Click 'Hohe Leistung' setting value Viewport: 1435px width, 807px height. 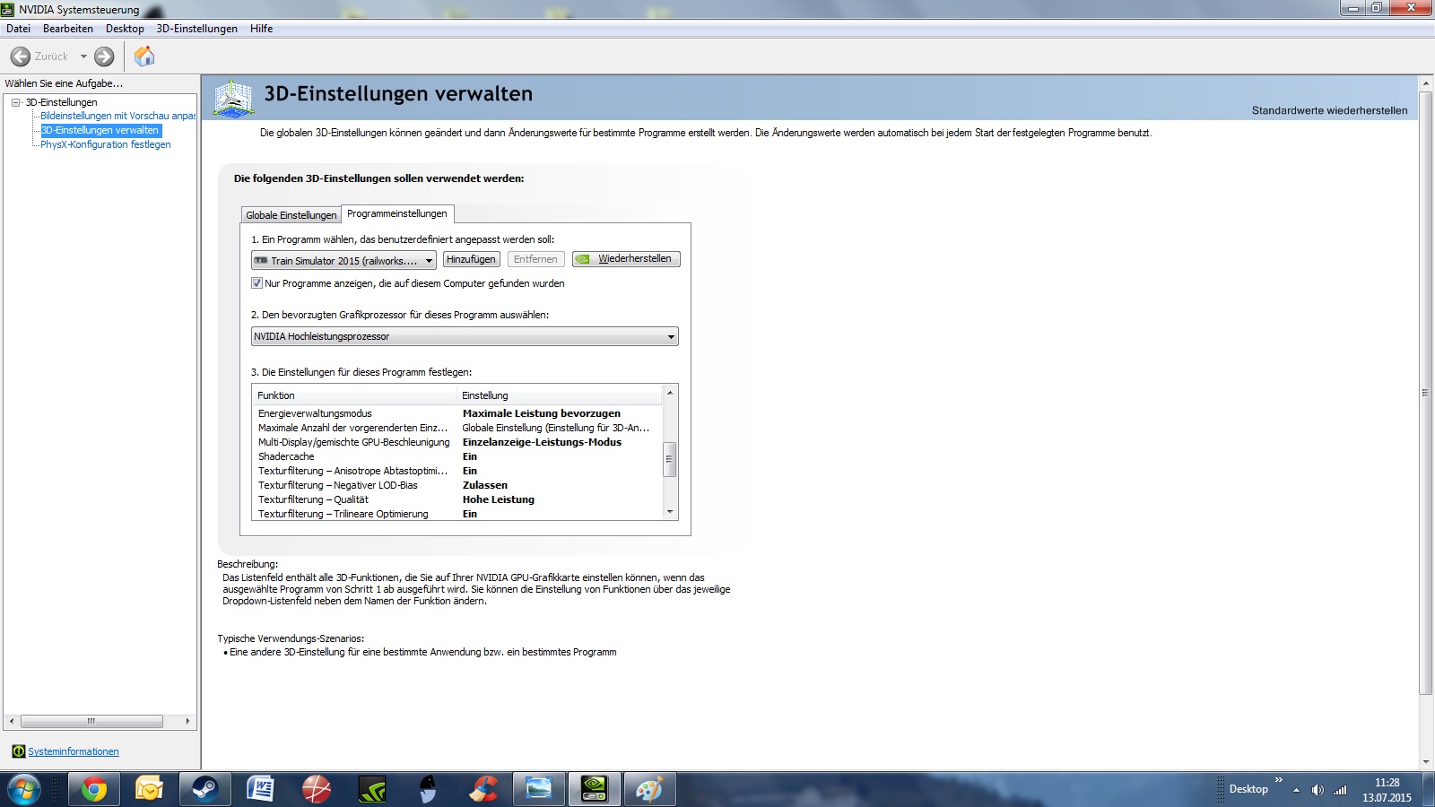click(498, 499)
